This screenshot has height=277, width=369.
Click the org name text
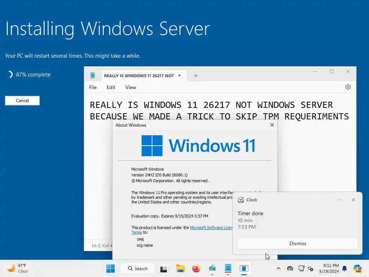[145, 245]
